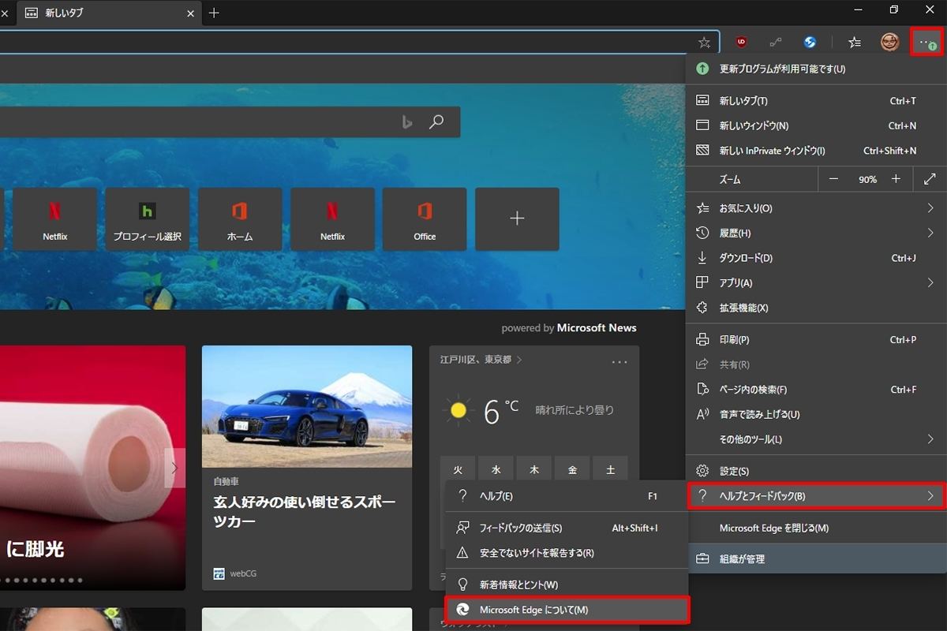Image resolution: width=947 pixels, height=631 pixels.
Task: Click the three-dot settings and more button
Action: click(x=927, y=43)
